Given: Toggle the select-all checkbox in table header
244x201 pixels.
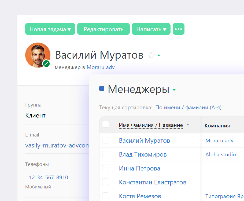Looking at the screenshot, I should (106, 124).
